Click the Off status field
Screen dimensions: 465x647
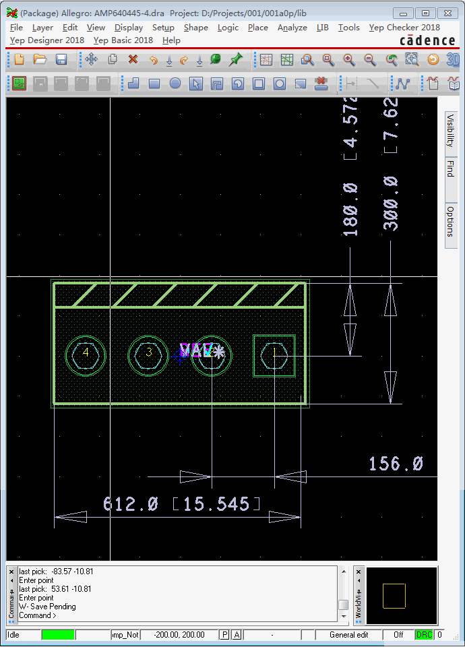(398, 635)
